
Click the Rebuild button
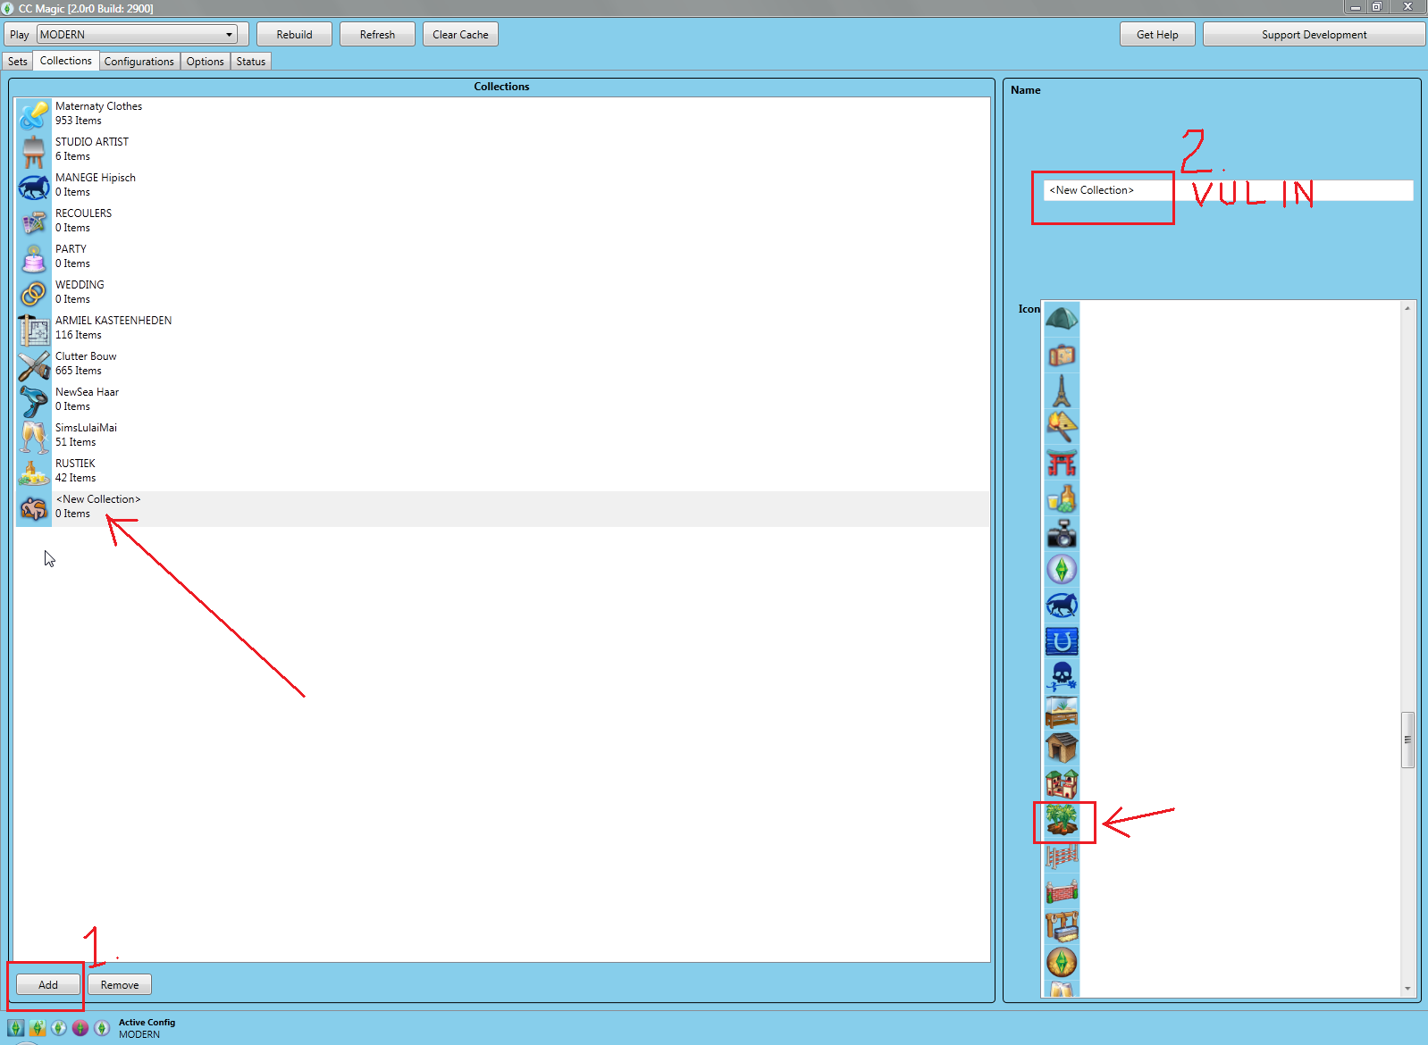(x=294, y=35)
